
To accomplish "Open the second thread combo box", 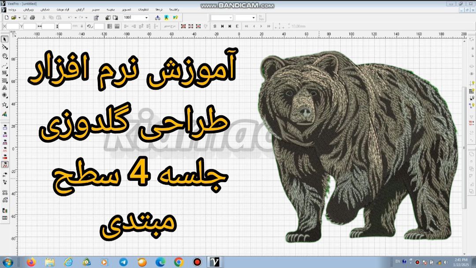I will 253,18.
